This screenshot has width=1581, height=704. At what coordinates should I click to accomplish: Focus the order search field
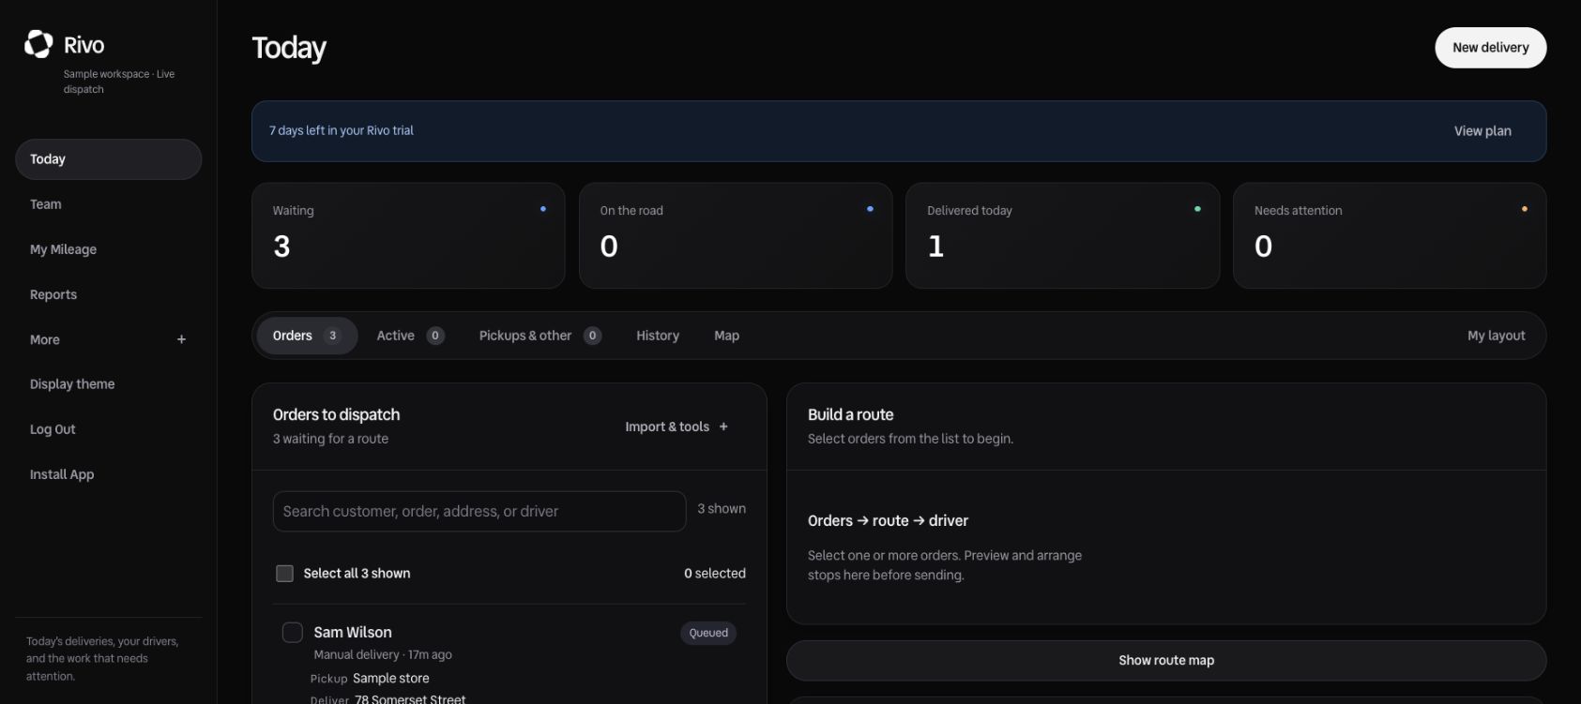479,512
